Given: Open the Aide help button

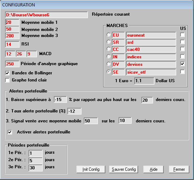Looking at the screenshot, I should 153,169.
